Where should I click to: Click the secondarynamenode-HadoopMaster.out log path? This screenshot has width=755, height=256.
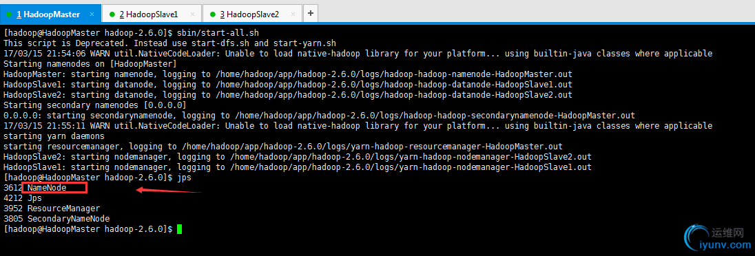pos(435,116)
